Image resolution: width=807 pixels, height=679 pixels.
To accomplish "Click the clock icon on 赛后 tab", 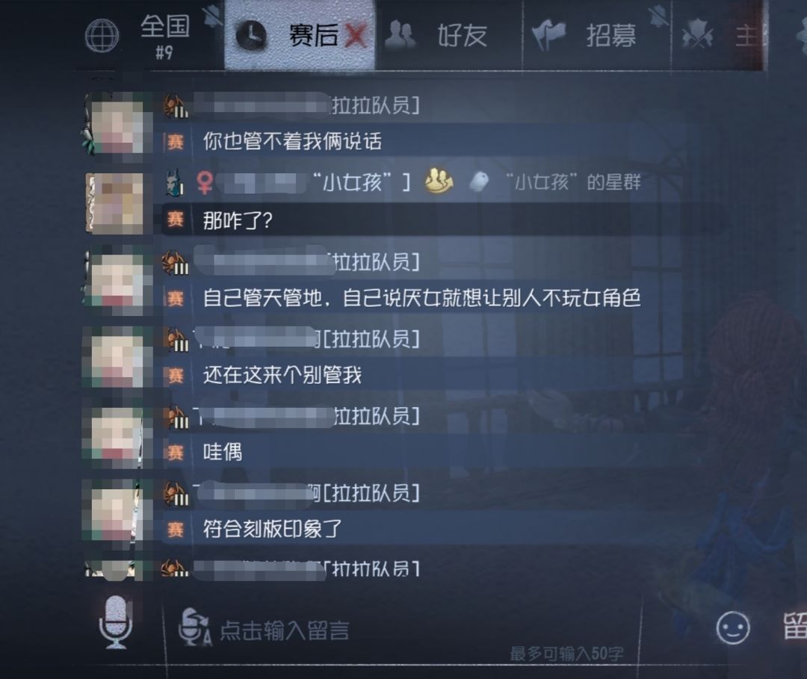I will [251, 36].
